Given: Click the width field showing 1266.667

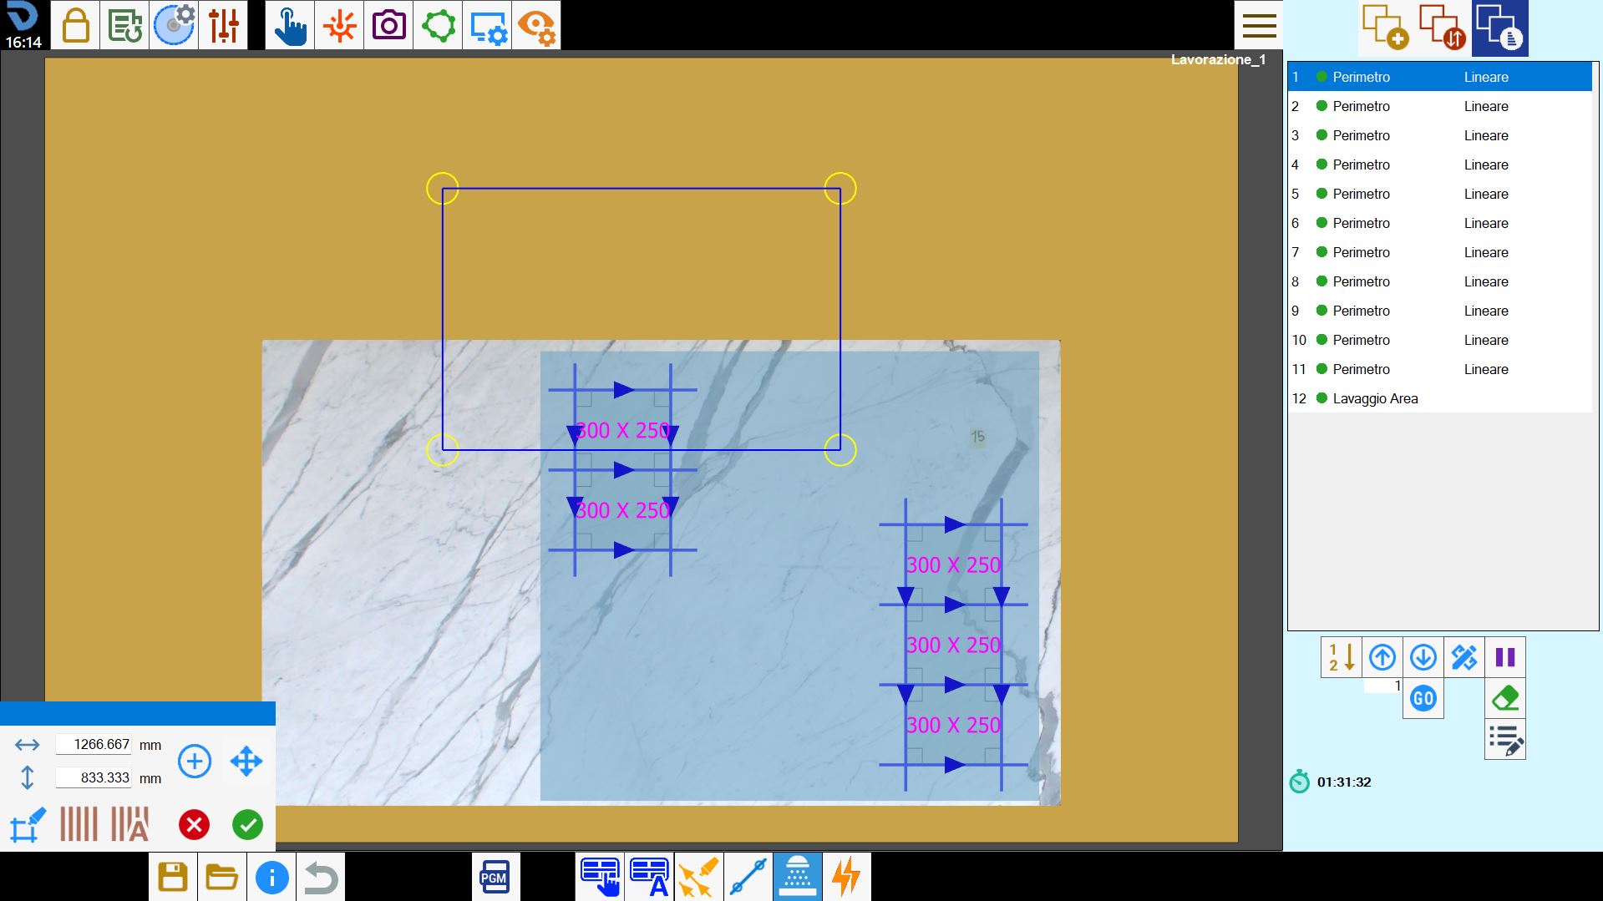Looking at the screenshot, I should [x=94, y=744].
